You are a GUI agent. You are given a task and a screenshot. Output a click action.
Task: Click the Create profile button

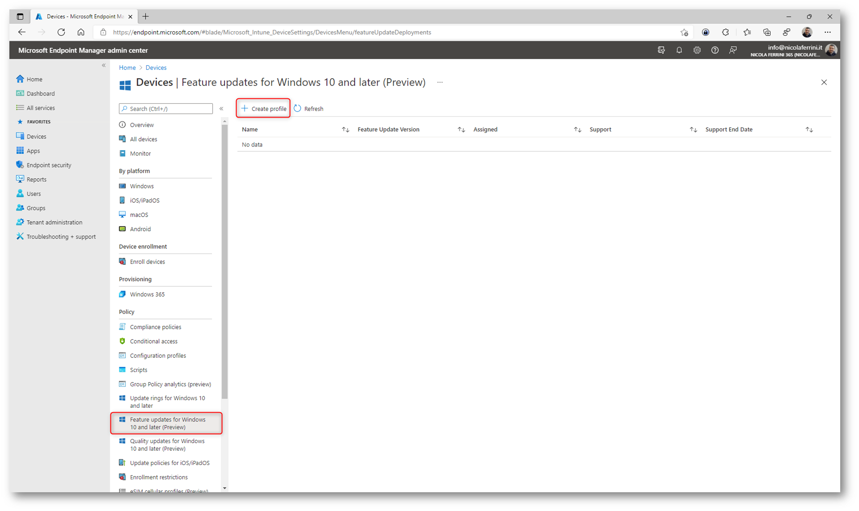click(x=264, y=109)
